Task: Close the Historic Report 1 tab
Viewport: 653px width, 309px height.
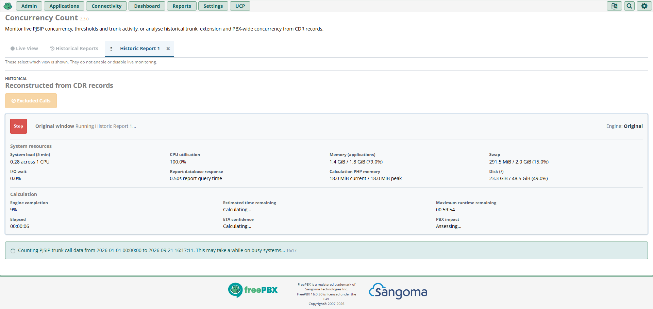Action: tap(168, 49)
